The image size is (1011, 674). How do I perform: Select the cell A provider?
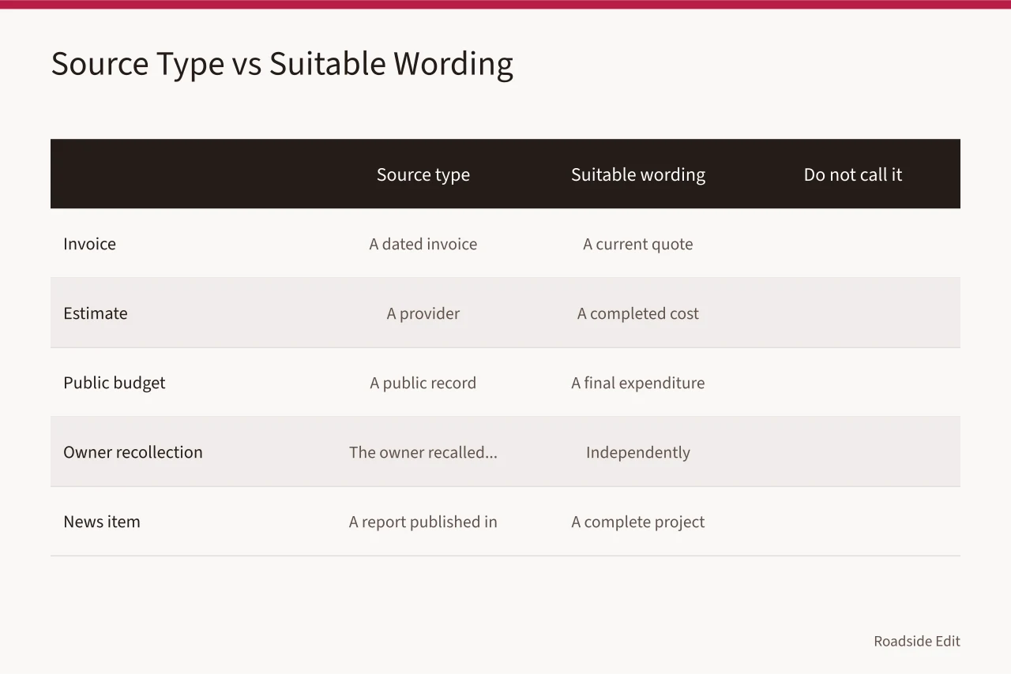pos(423,313)
